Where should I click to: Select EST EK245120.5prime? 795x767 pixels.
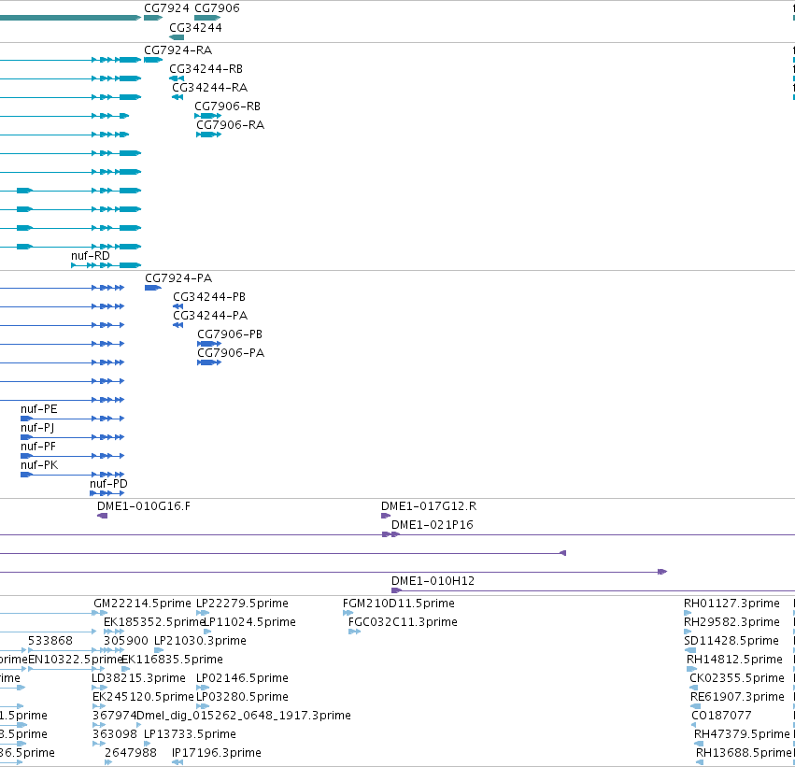(x=99, y=706)
